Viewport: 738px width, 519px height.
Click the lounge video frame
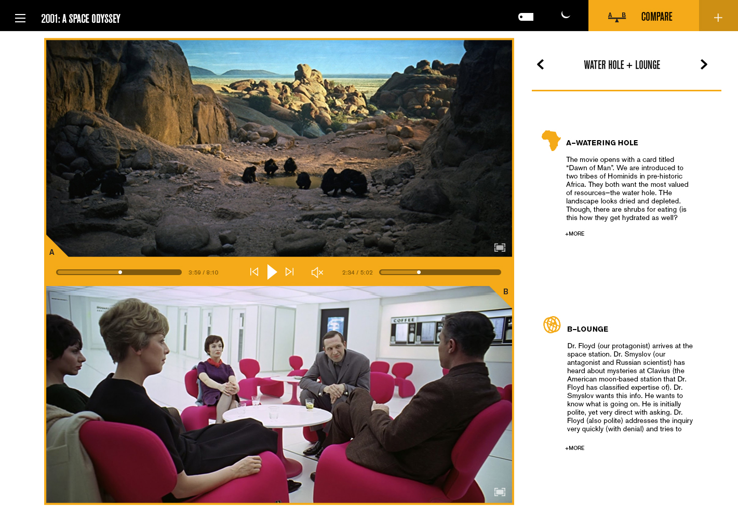pos(279,394)
